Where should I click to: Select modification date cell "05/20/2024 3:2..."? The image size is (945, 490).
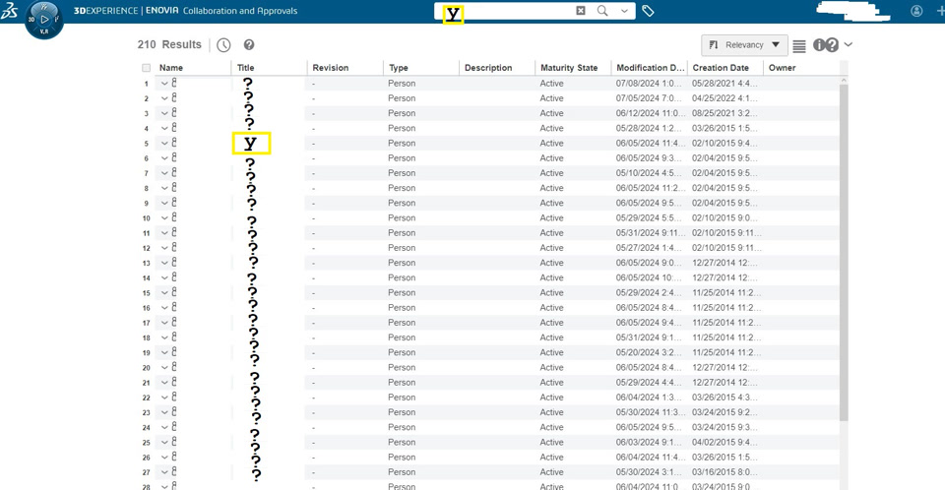point(649,352)
